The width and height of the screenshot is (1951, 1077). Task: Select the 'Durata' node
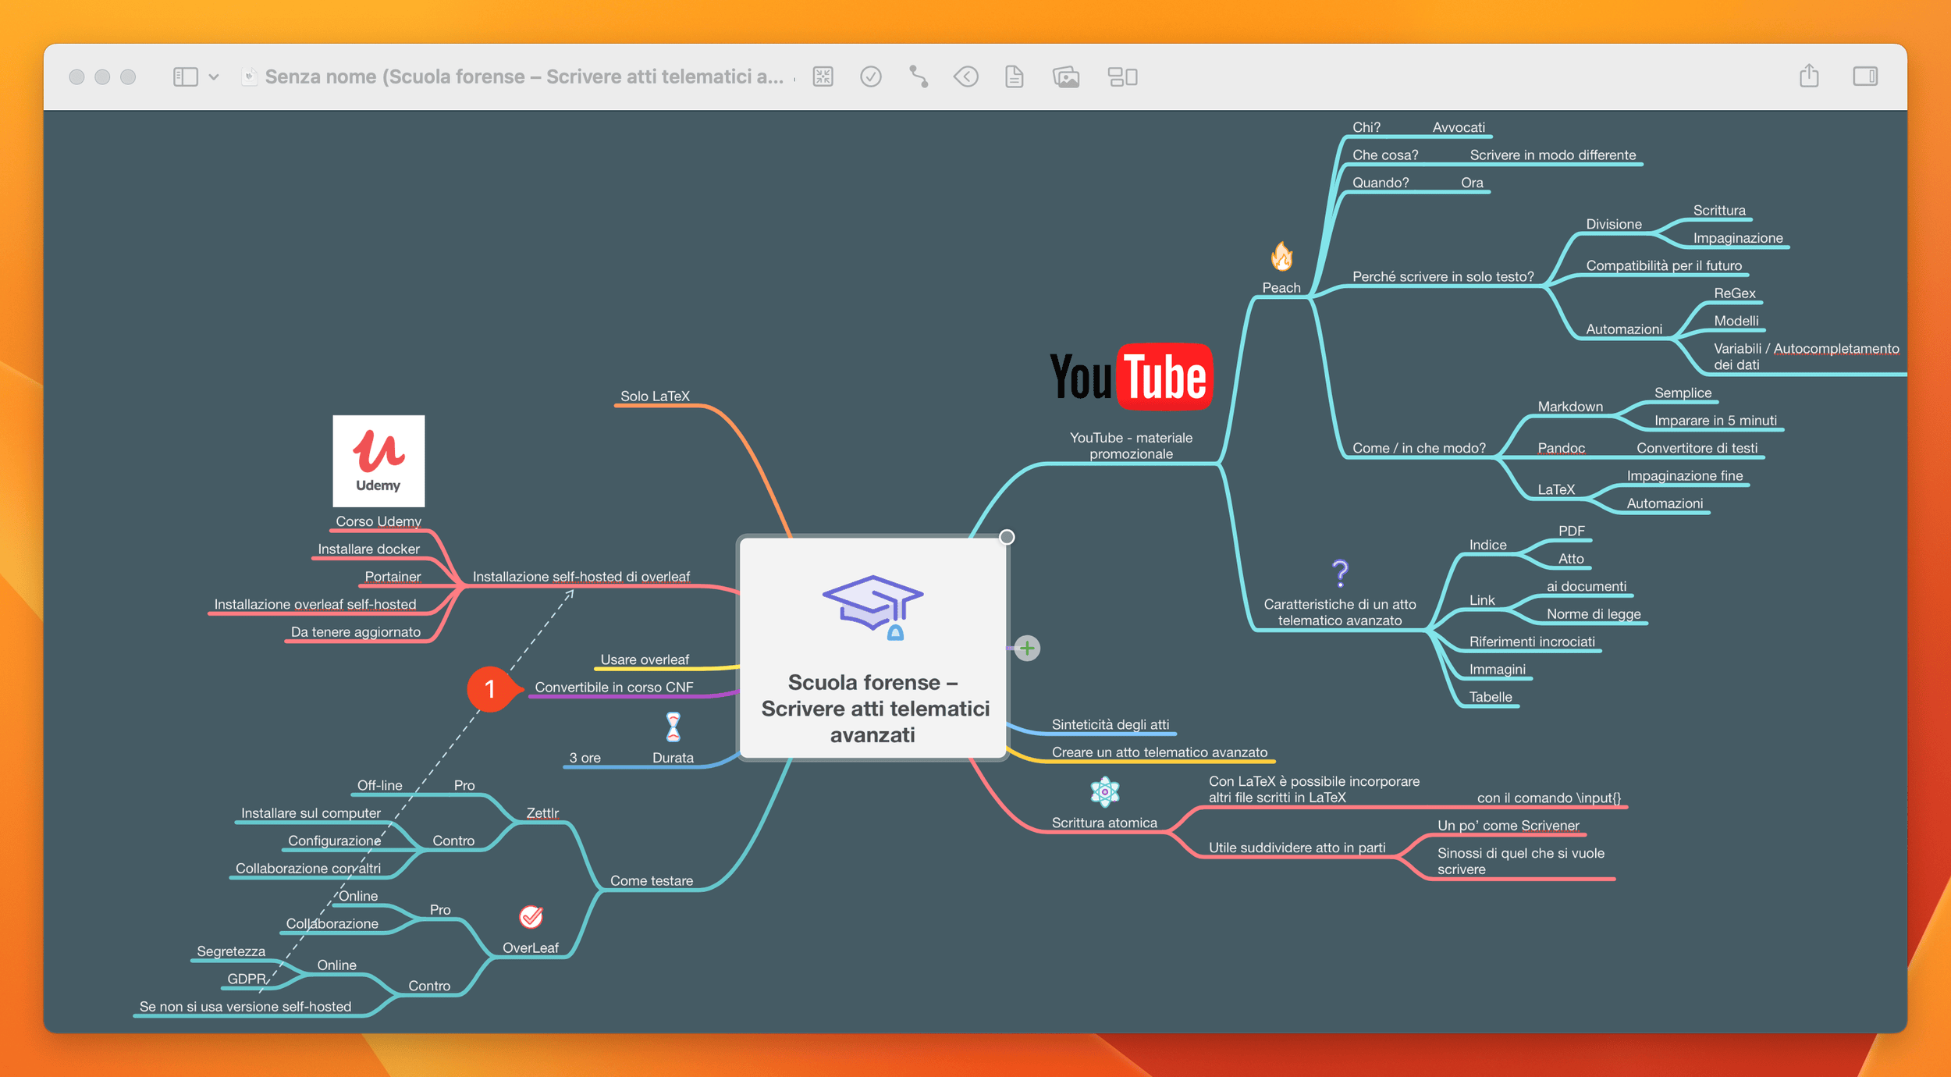click(673, 758)
